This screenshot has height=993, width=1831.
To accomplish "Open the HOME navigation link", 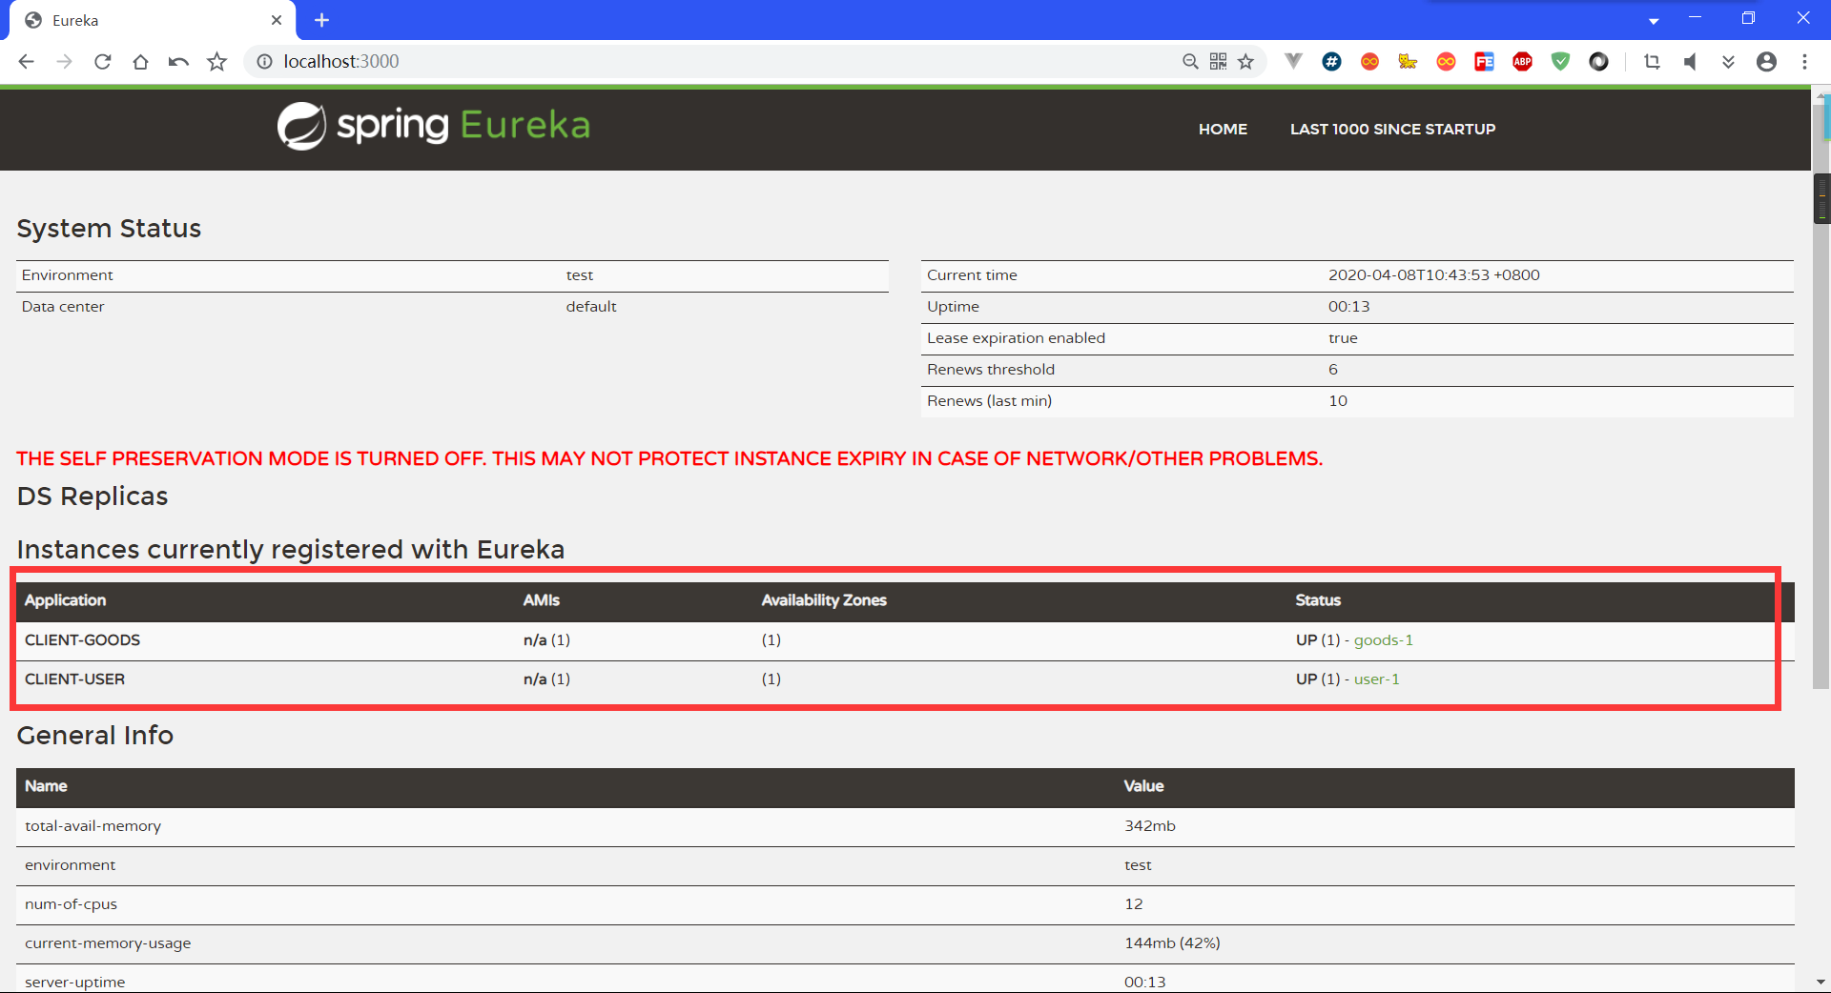I will click(x=1223, y=129).
